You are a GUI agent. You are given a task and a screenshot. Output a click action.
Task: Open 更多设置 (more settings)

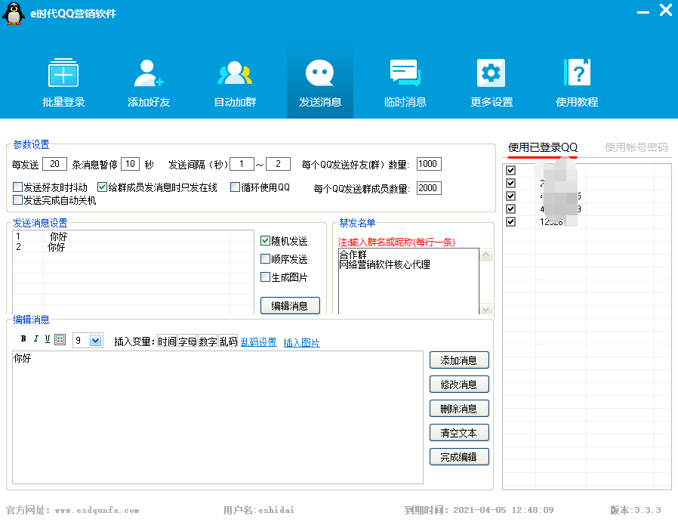pyautogui.click(x=490, y=79)
